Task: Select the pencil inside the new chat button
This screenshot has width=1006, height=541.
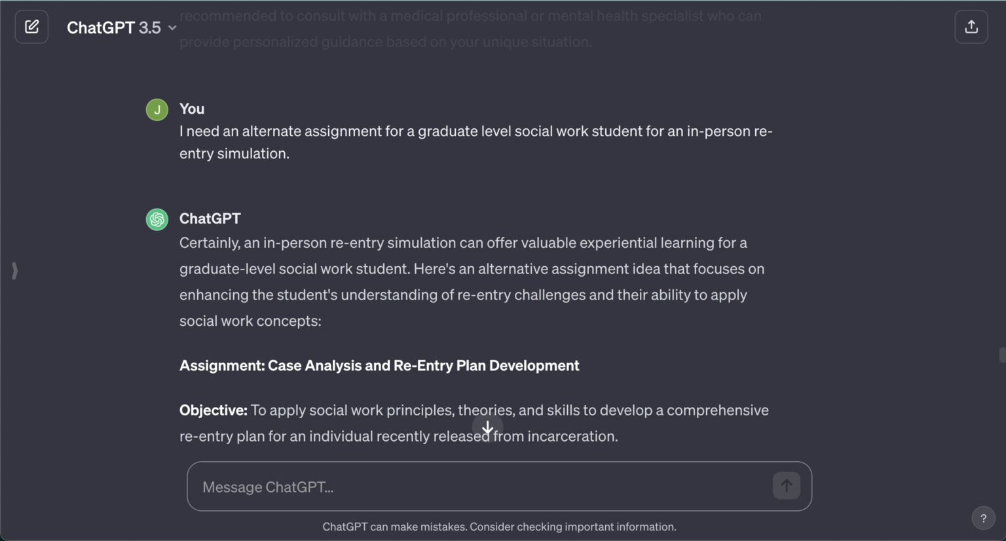Action: point(31,27)
